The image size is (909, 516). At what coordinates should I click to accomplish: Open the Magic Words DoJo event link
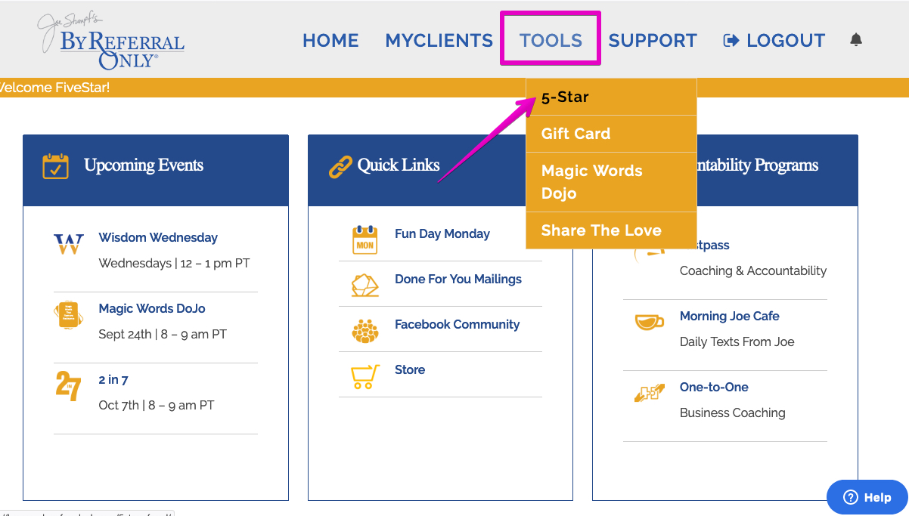click(152, 308)
